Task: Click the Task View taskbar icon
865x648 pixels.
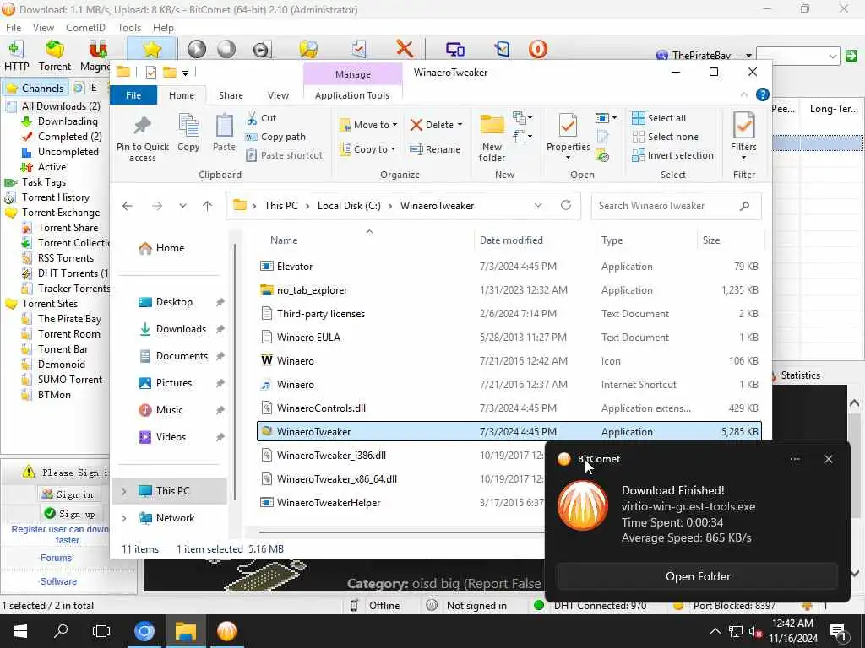Action: [x=101, y=631]
